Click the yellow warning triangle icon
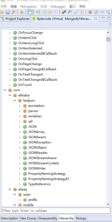112x222 pixels. point(21,12)
